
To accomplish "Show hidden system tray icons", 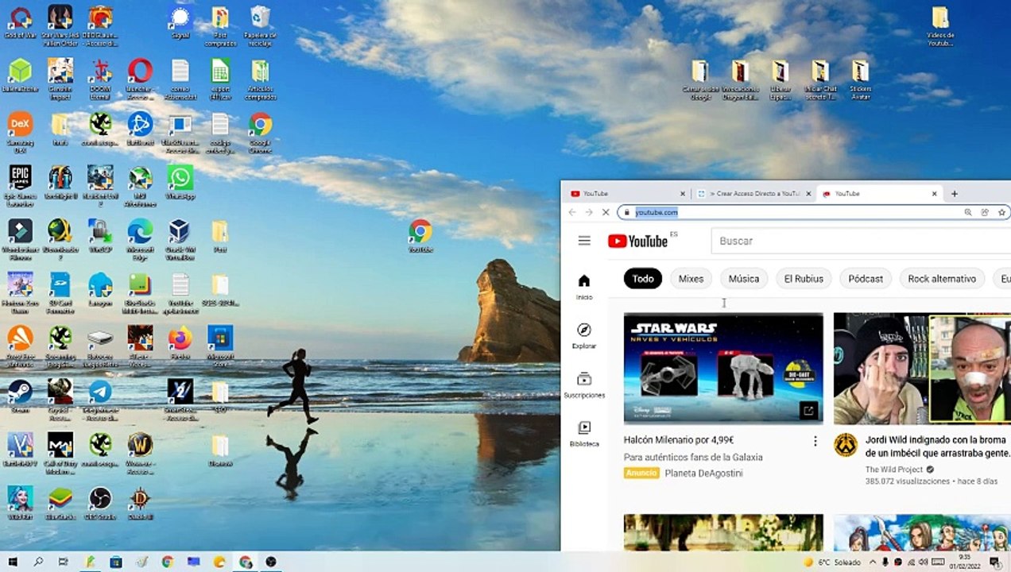I will tap(872, 562).
